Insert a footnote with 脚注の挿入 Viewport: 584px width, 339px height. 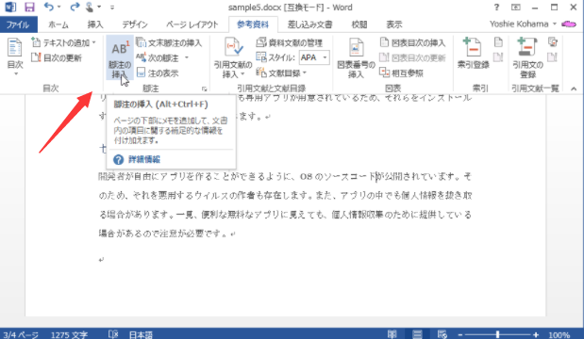coord(120,57)
